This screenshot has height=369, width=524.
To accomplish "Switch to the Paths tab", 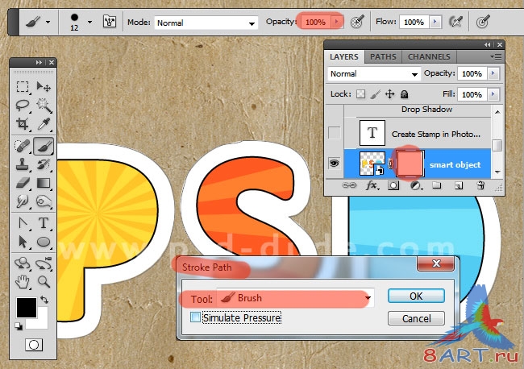I will point(383,56).
